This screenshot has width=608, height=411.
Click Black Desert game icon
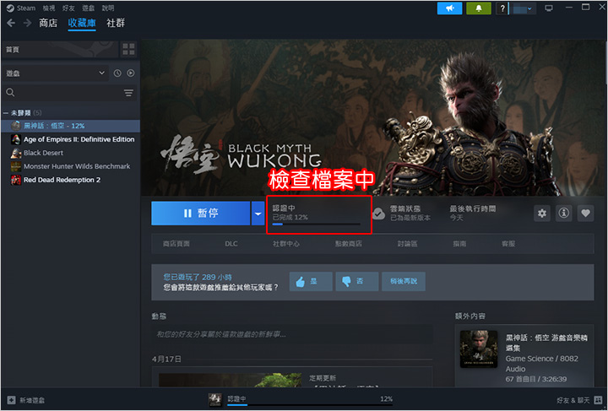point(16,153)
